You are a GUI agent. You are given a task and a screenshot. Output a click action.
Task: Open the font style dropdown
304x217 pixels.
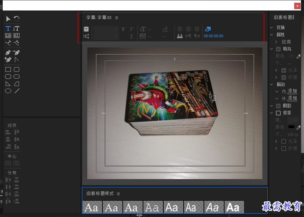coord(106,36)
